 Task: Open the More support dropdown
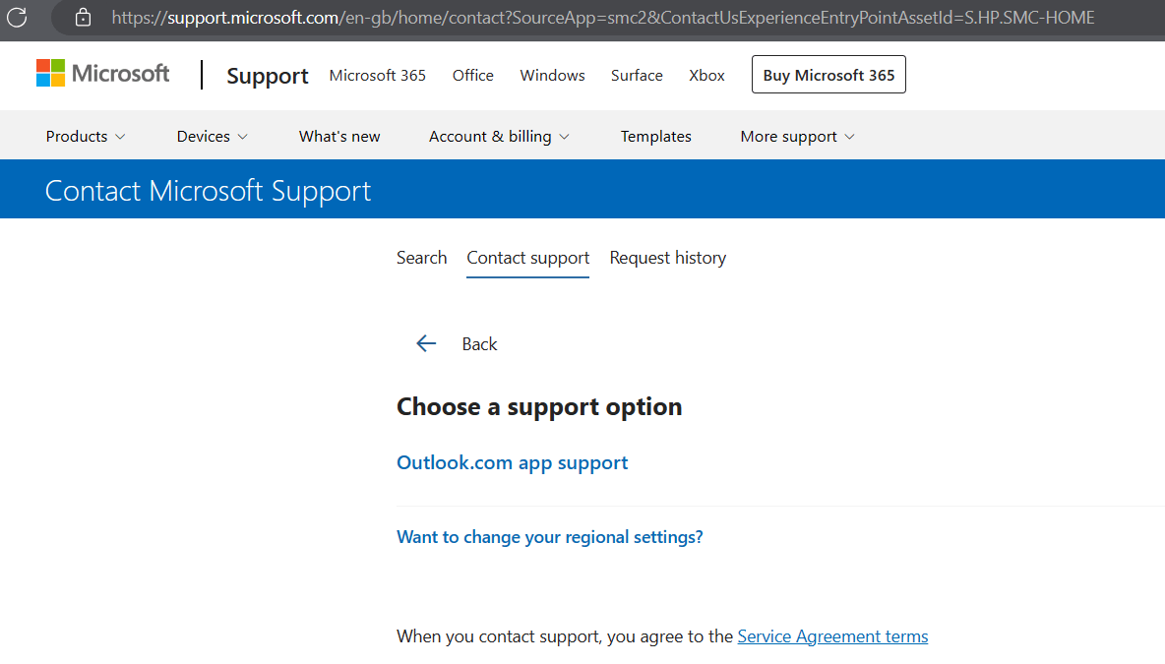[x=797, y=137]
